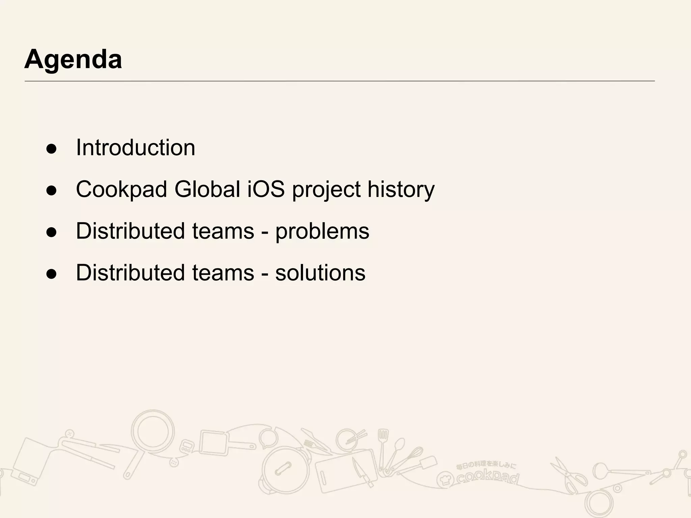Image resolution: width=691 pixels, height=518 pixels.
Task: Click the horizontal divider under Agenda
Action: point(340,81)
